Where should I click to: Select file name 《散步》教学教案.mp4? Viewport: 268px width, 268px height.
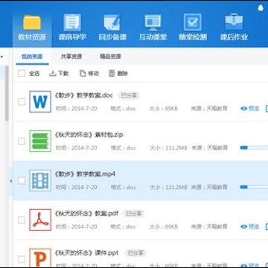point(85,174)
